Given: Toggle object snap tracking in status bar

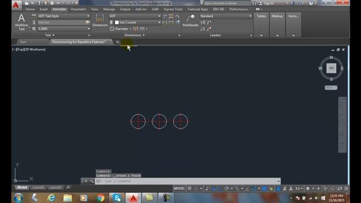Looking at the screenshot, I should pos(248,188).
